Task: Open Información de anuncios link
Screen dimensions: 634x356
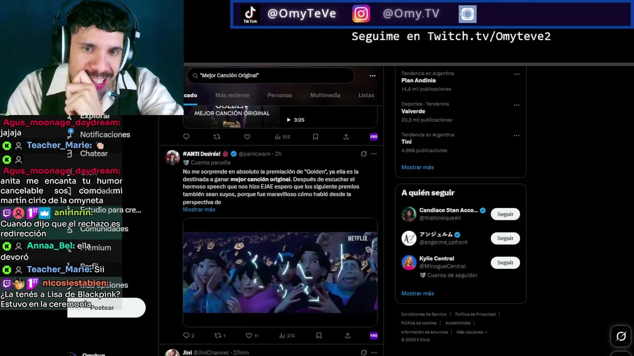Action: pyautogui.click(x=424, y=332)
